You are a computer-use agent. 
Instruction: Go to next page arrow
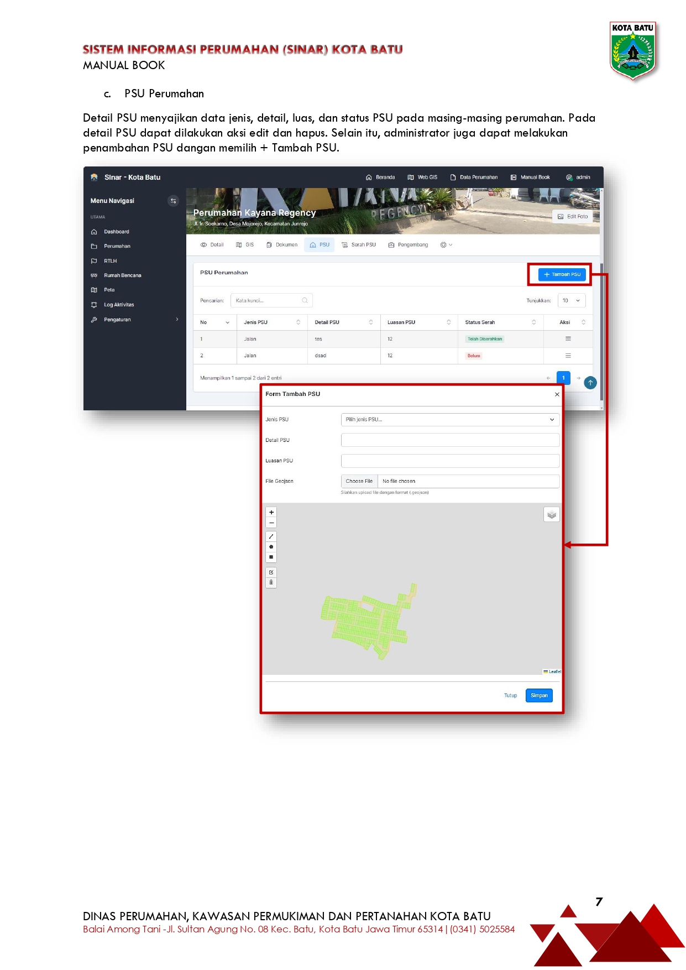578,378
